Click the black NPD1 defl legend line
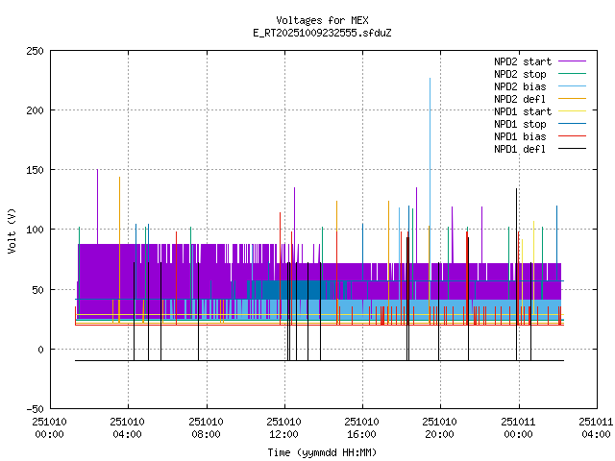 pos(573,149)
